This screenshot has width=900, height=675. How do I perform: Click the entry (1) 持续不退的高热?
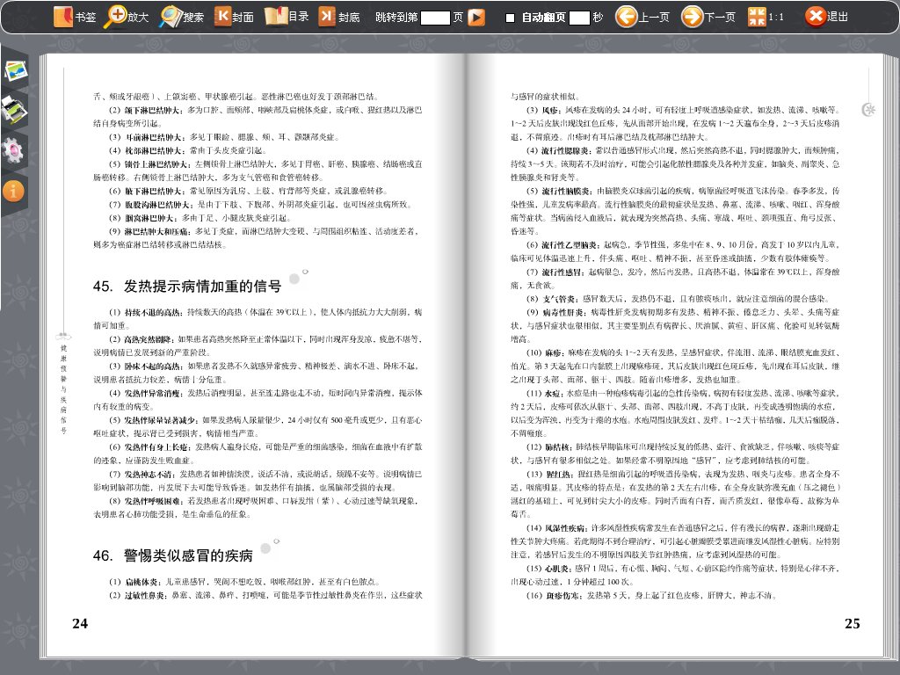pos(147,312)
